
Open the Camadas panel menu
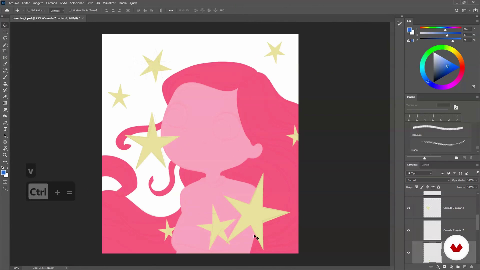pos(477,165)
